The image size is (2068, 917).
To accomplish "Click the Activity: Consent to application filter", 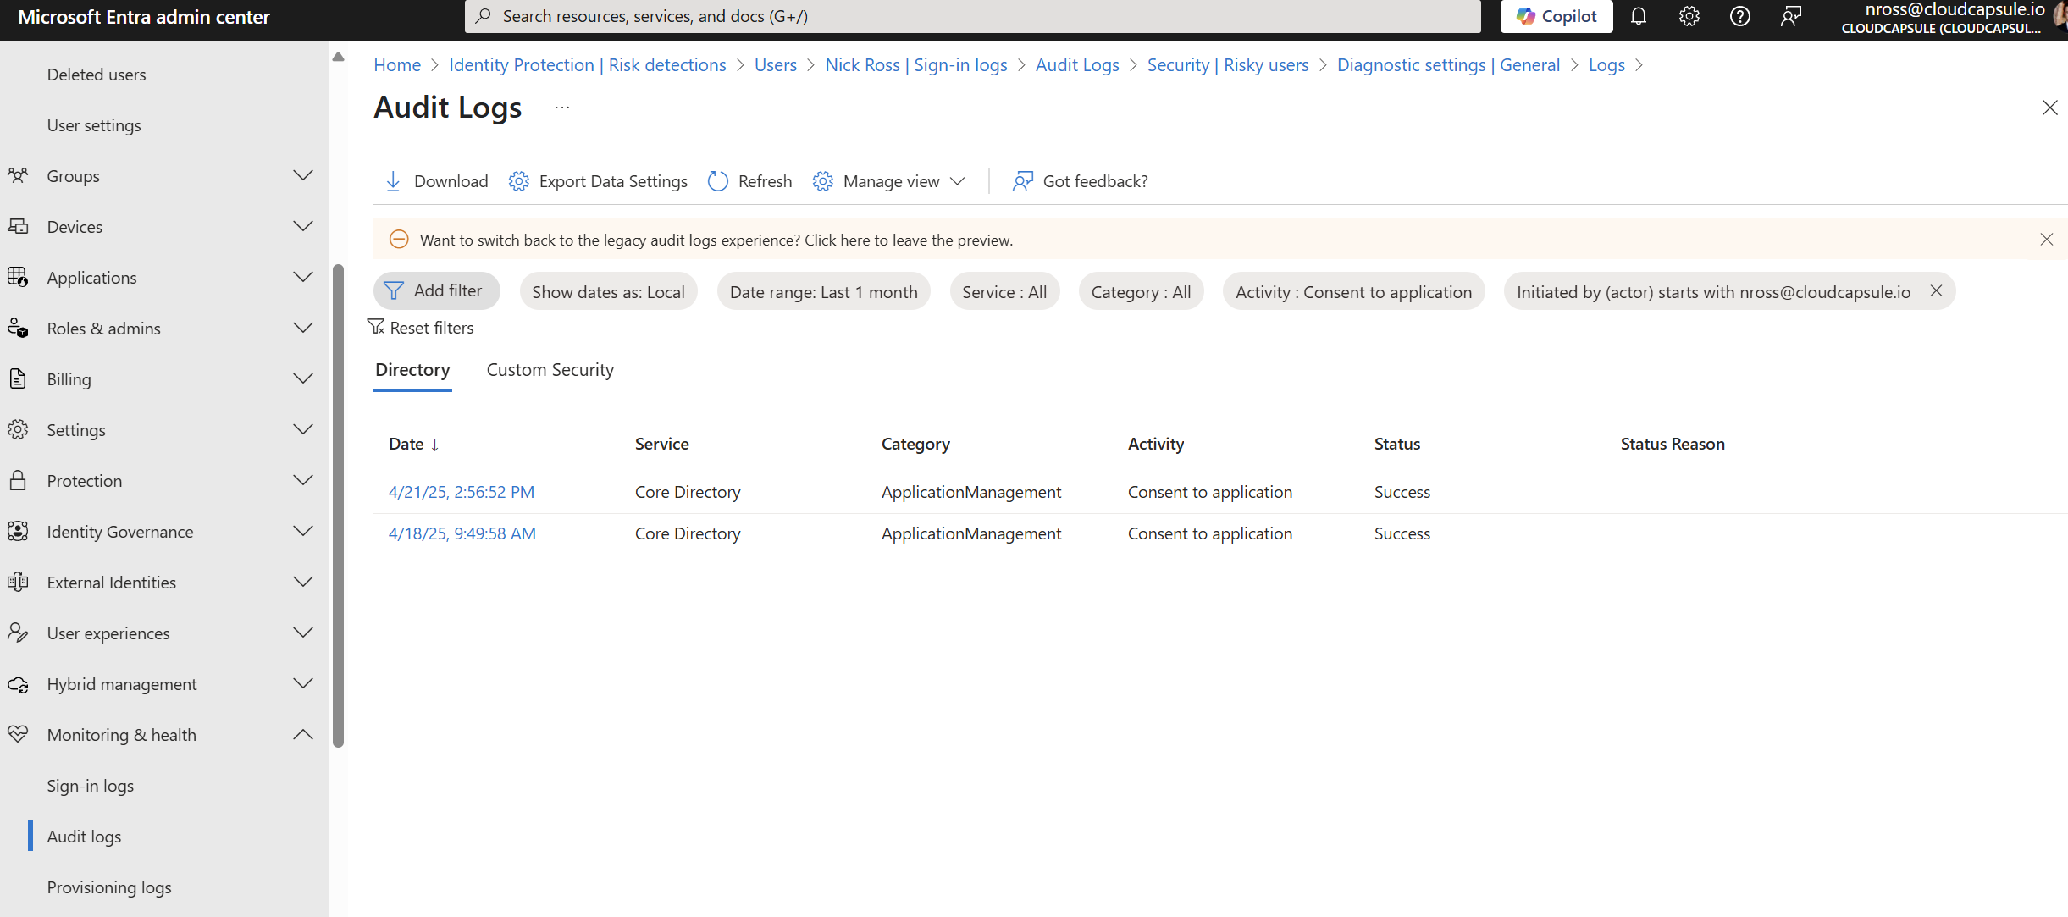I will pyautogui.click(x=1354, y=291).
